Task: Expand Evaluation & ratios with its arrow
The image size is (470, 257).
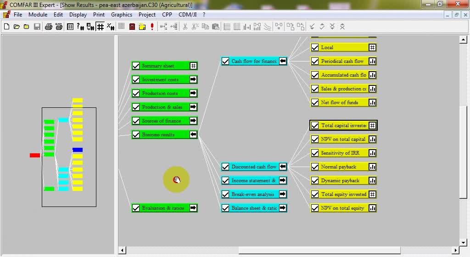Action: 193,208
